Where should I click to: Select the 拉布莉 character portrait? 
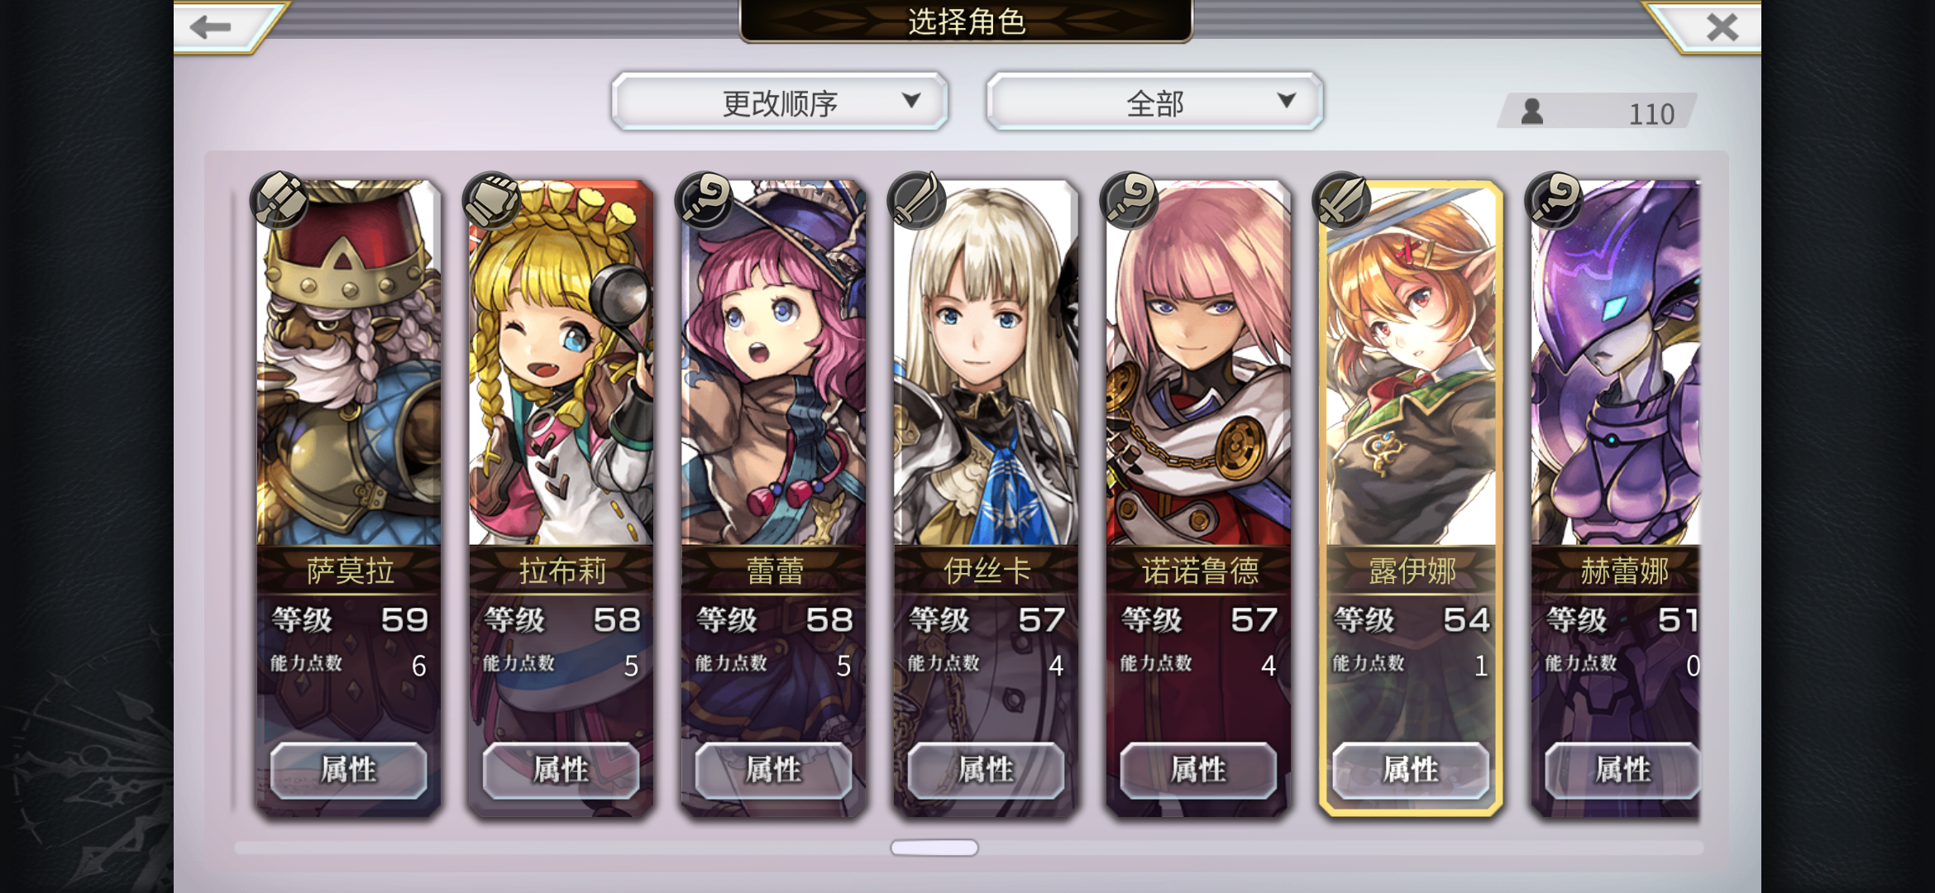[x=561, y=364]
